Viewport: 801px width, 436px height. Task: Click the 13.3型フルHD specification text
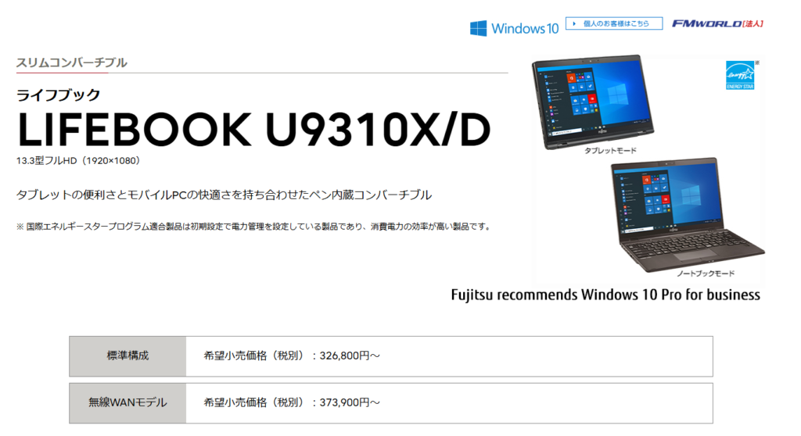(x=77, y=161)
